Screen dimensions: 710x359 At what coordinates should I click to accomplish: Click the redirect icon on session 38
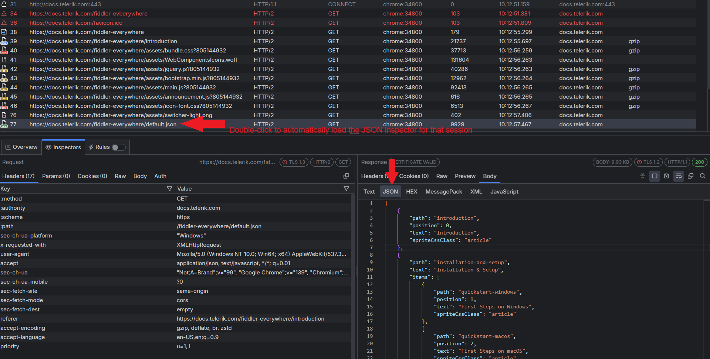4,32
